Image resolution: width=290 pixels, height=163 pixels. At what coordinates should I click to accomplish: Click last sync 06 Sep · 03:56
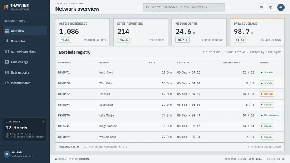[188, 105]
